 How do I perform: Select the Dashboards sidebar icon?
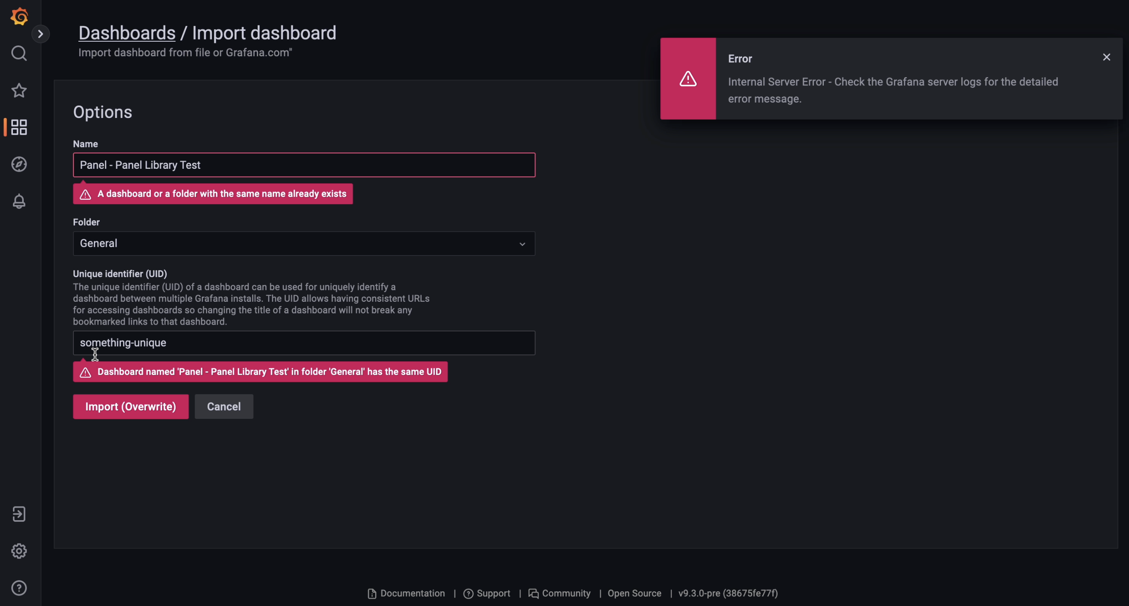18,127
